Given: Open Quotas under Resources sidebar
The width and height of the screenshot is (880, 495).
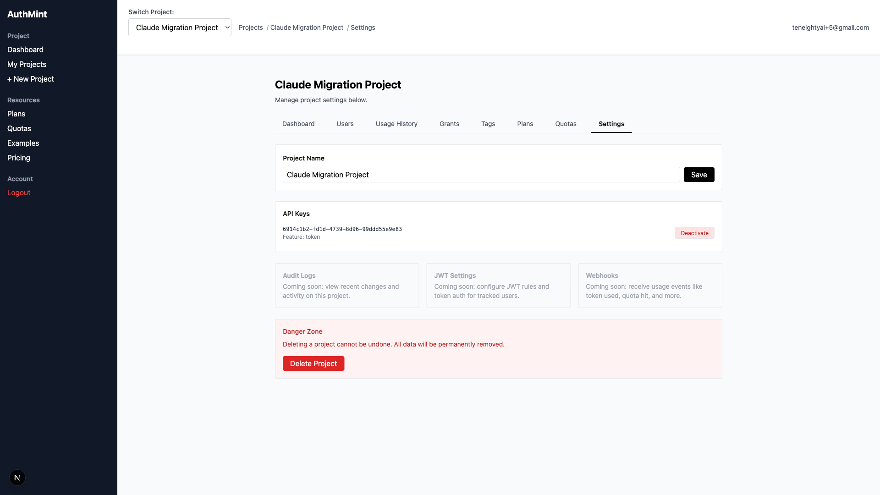Looking at the screenshot, I should pos(19,128).
